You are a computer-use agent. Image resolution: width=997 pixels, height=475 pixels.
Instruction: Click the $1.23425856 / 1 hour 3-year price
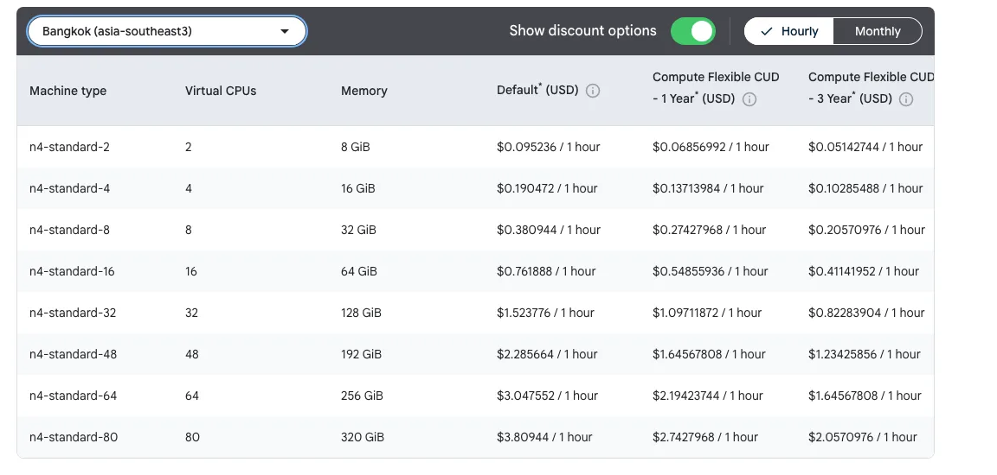pyautogui.click(x=864, y=354)
